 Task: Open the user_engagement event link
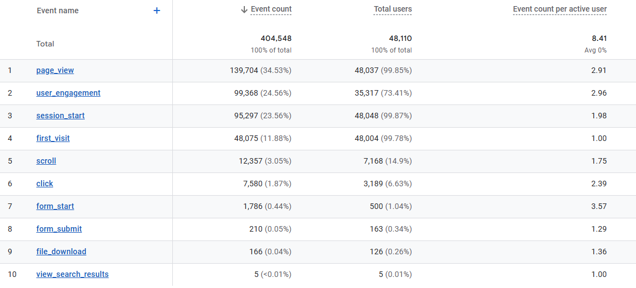[x=68, y=93]
